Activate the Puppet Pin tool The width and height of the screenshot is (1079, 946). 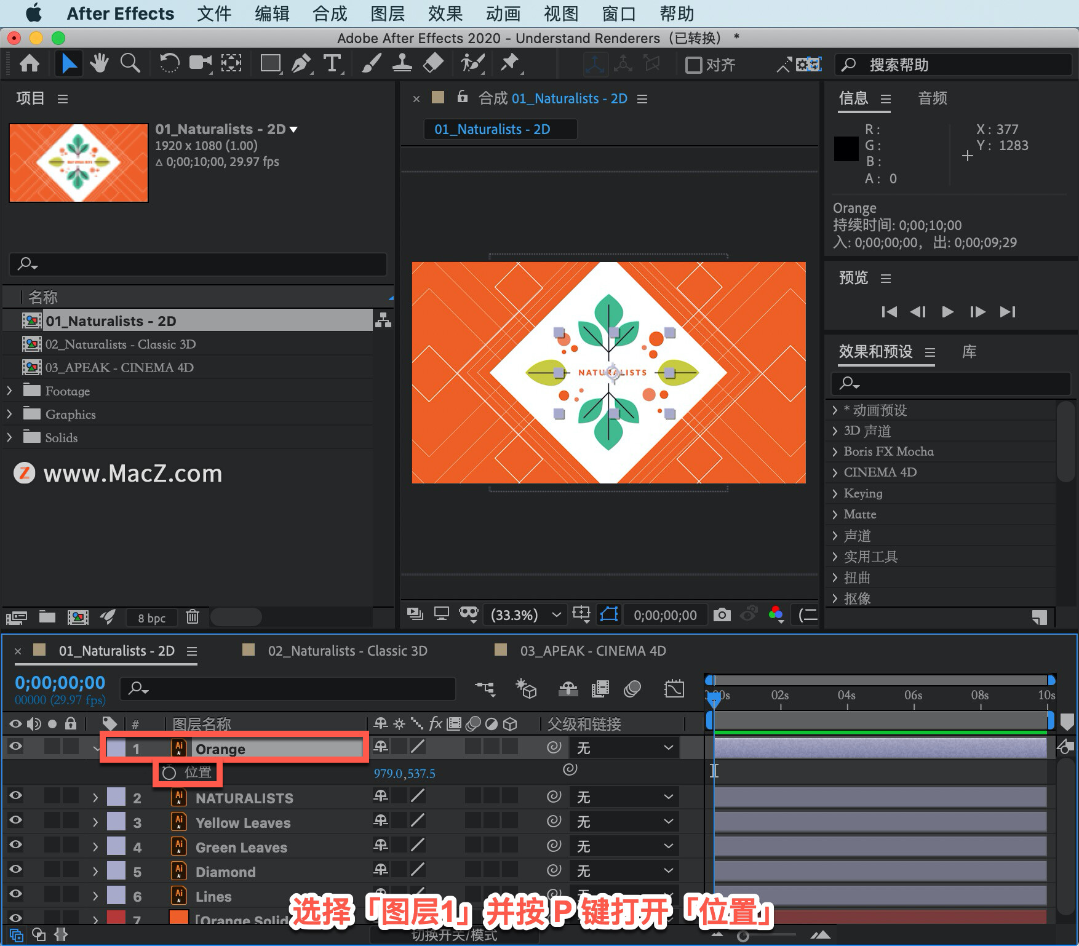click(x=510, y=63)
